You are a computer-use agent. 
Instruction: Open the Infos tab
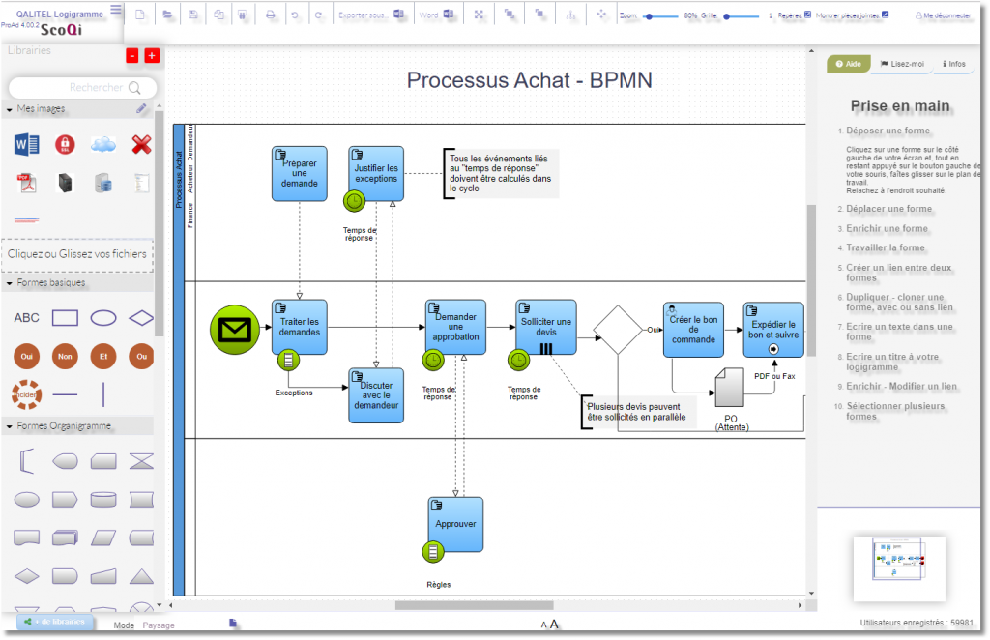click(x=953, y=64)
